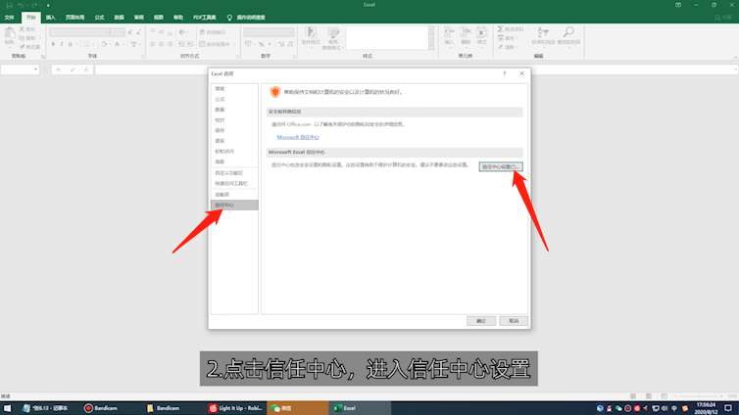Open the Microsoft Trust Center link
739x415 pixels.
click(x=292, y=138)
